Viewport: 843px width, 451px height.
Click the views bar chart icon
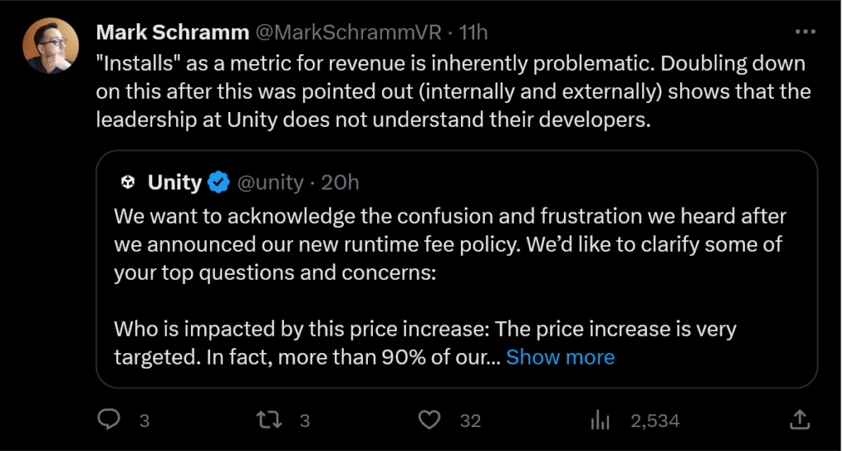tap(598, 421)
